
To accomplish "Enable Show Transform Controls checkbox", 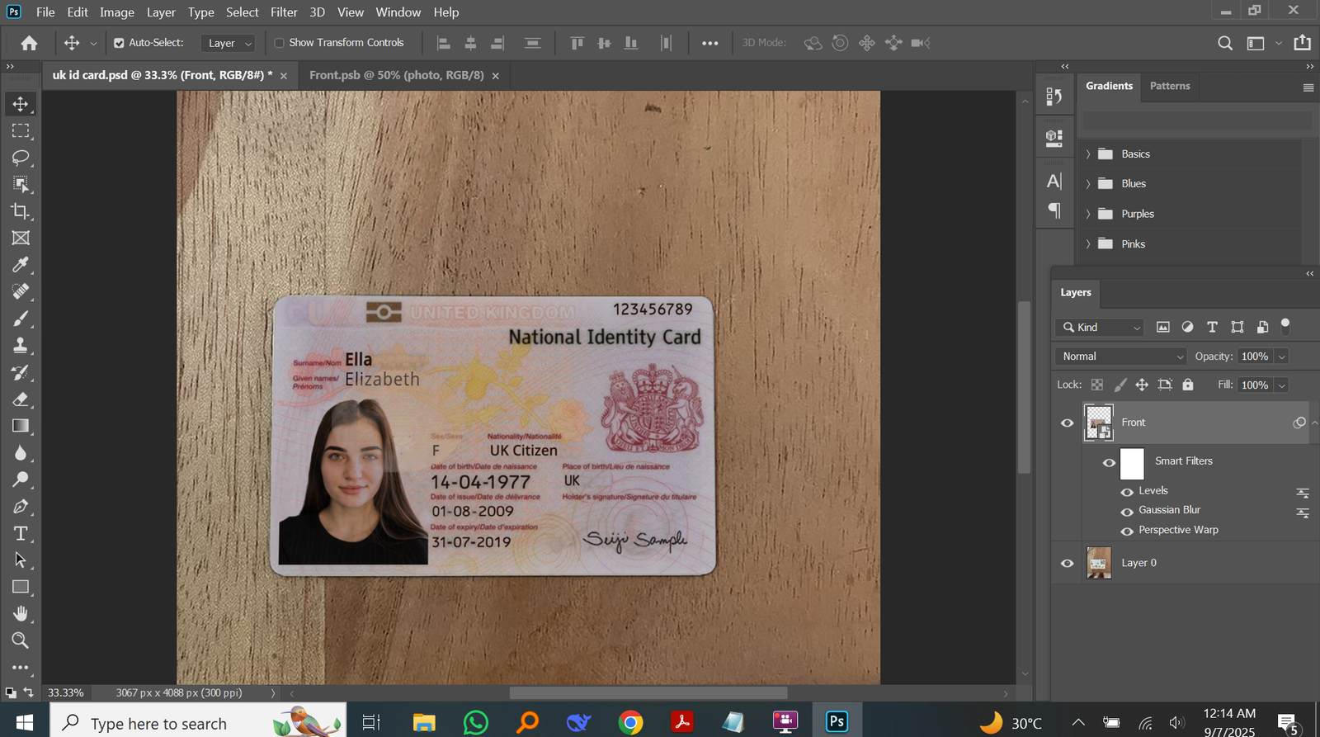I will pos(279,43).
